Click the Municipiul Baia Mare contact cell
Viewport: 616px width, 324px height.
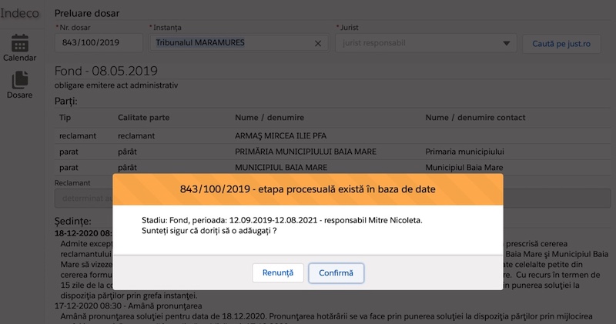464,167
